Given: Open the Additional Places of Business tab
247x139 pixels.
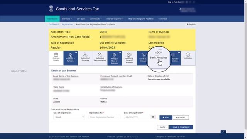Looking at the screenshot, I should 129,58.
